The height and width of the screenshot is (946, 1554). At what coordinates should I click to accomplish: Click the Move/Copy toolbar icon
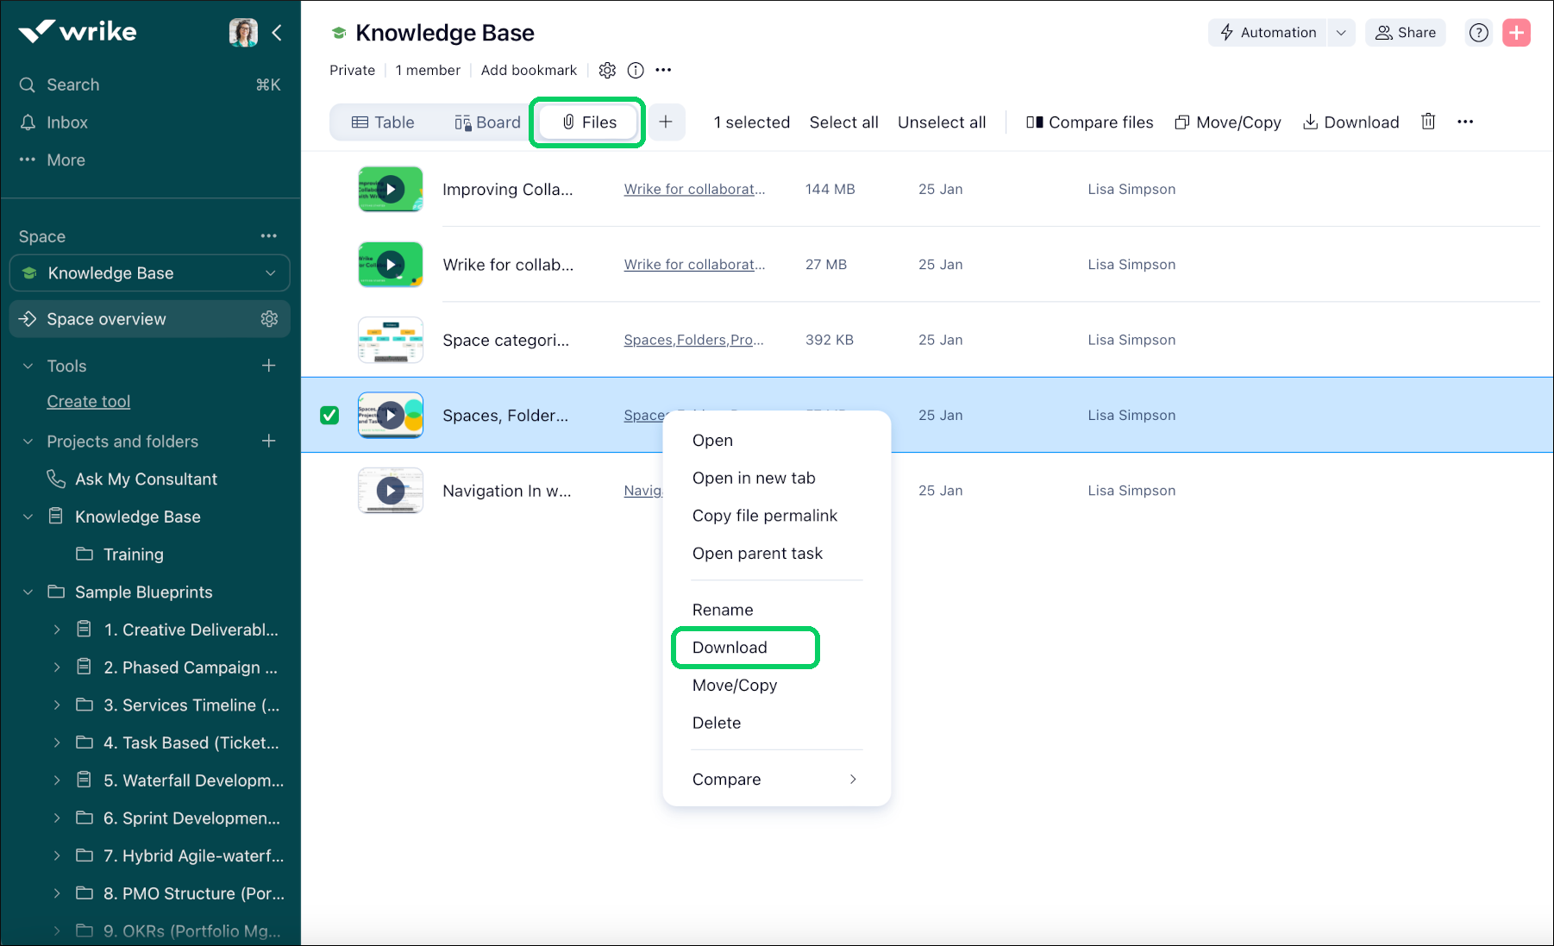[x=1181, y=122]
